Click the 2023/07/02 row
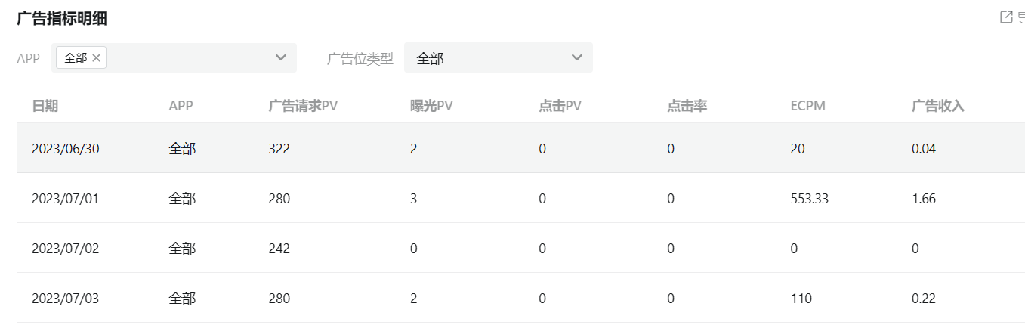This screenshot has width=1025, height=328. [x=520, y=248]
